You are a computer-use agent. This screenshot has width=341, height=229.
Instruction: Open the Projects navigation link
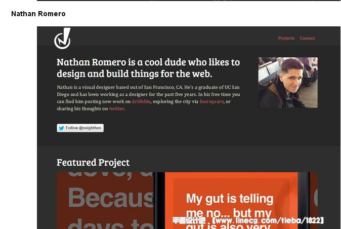tap(286, 38)
